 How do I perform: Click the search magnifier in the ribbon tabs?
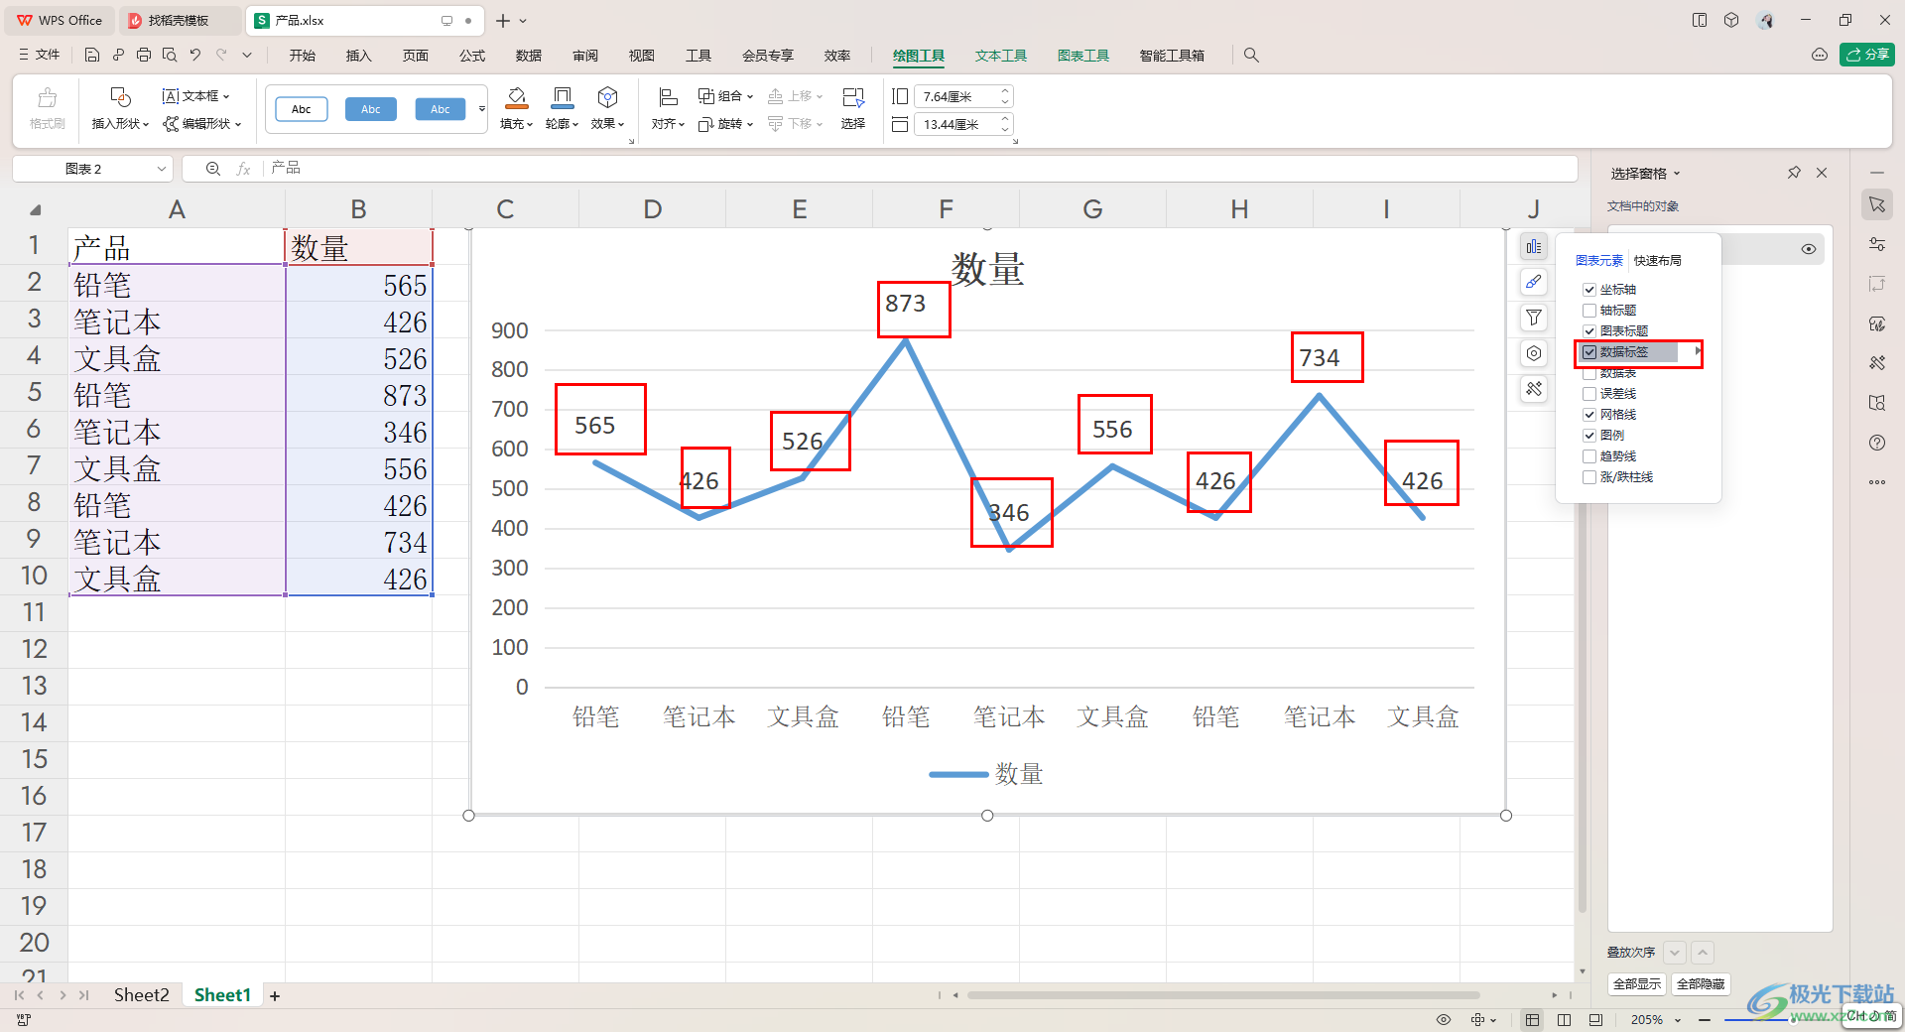(1251, 56)
